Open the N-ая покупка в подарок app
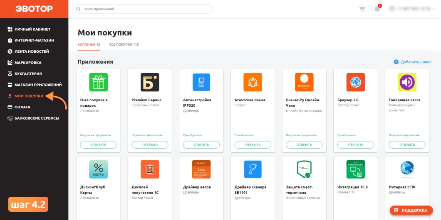This screenshot has height=220, width=441. pos(99,145)
